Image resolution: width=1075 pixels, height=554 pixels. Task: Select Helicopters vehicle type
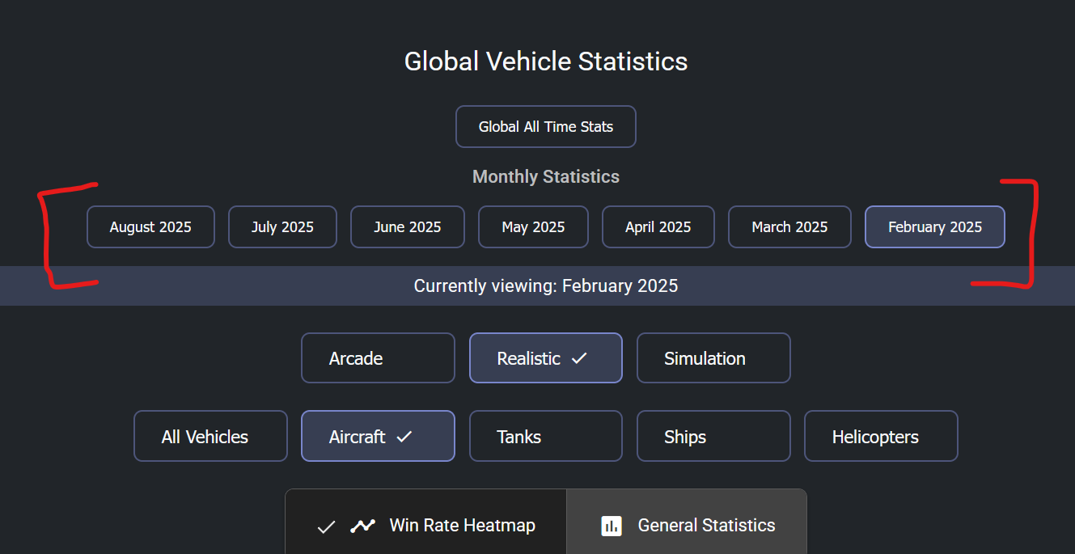point(880,437)
